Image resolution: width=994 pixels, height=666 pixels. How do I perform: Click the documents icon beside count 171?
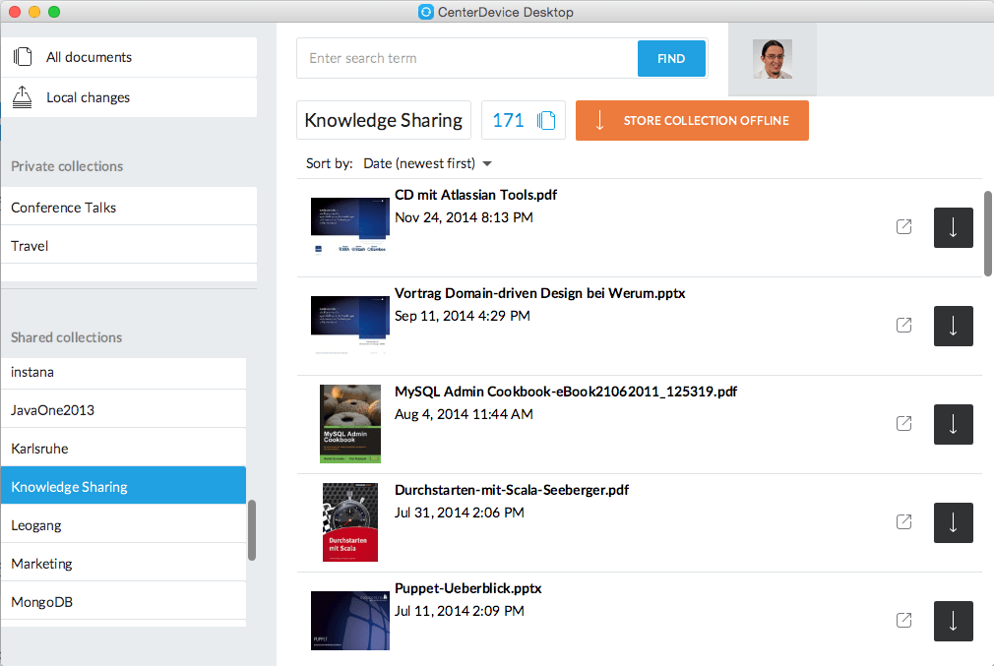(x=546, y=120)
